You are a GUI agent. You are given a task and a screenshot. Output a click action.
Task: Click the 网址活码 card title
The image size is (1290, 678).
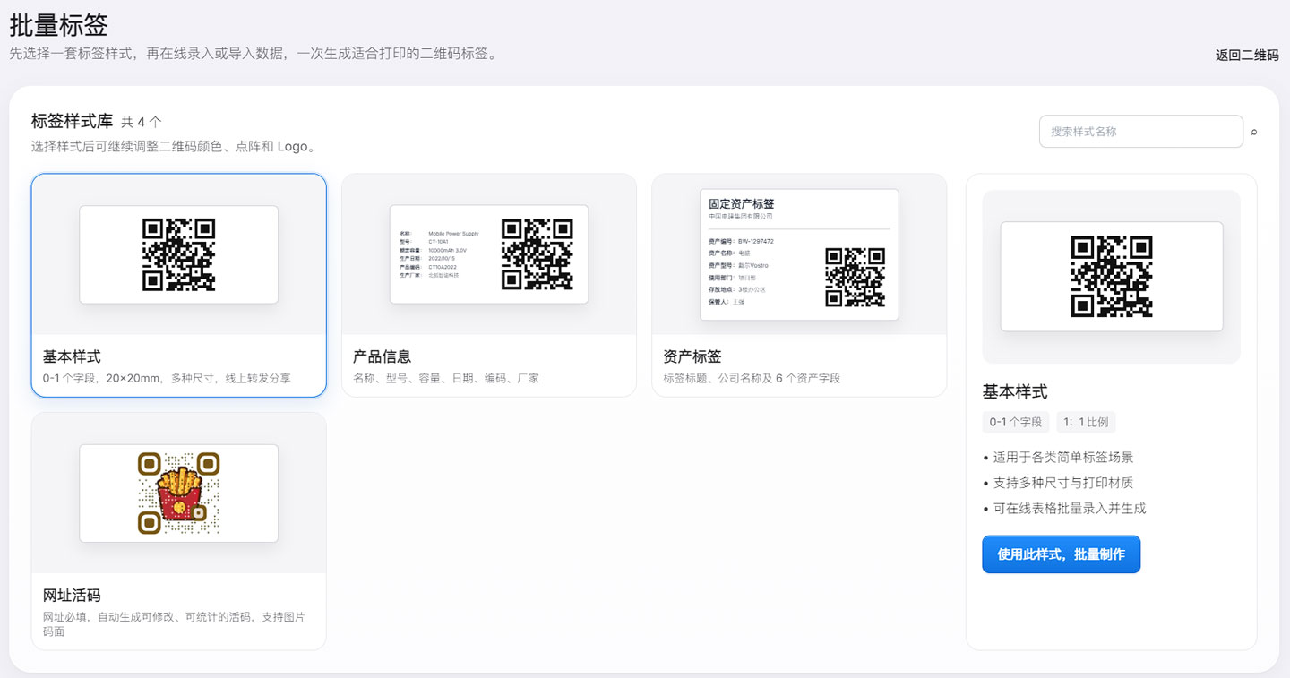[x=72, y=595]
